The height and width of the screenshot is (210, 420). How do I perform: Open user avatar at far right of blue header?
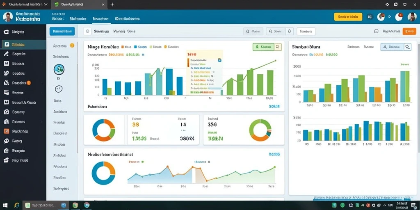(412, 17)
